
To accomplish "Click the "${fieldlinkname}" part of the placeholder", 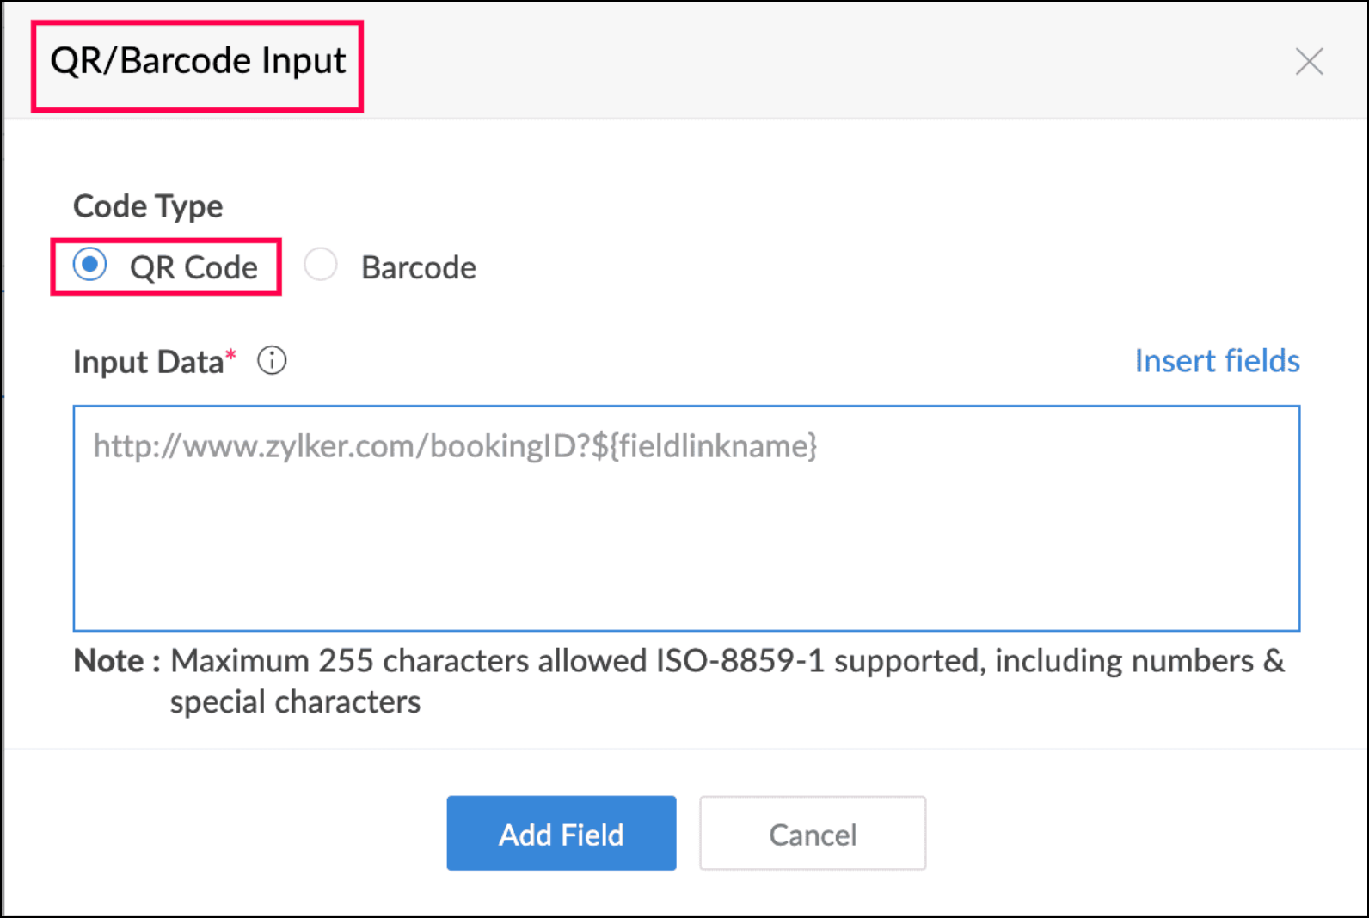I will pyautogui.click(x=705, y=446).
